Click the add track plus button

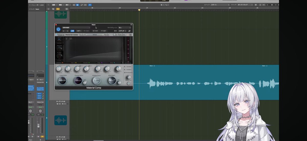pos(49,9)
